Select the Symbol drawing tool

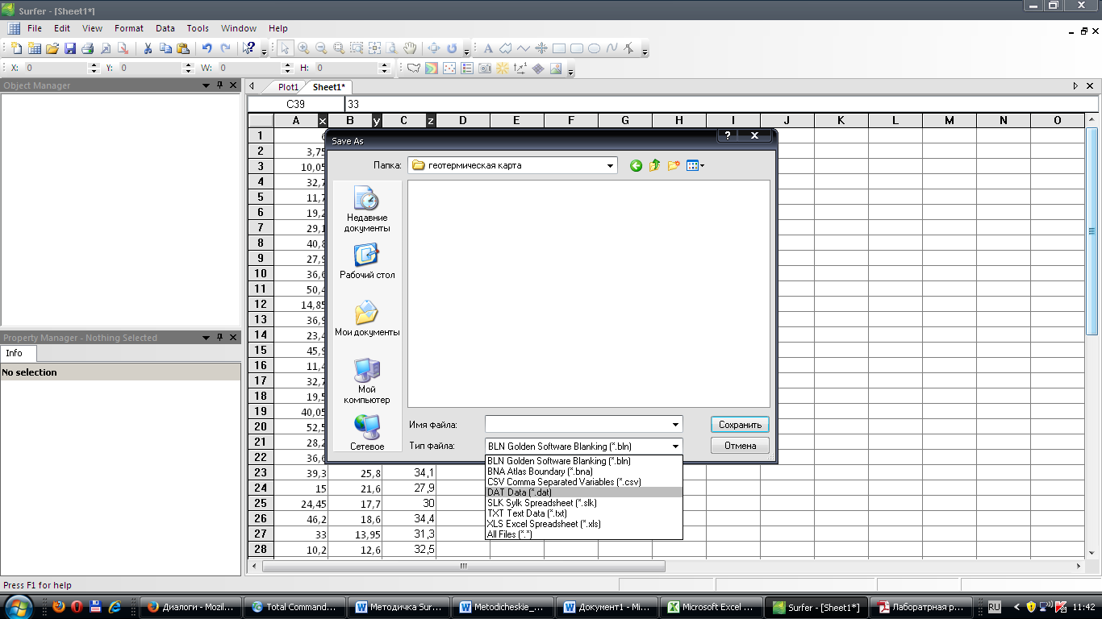541,48
